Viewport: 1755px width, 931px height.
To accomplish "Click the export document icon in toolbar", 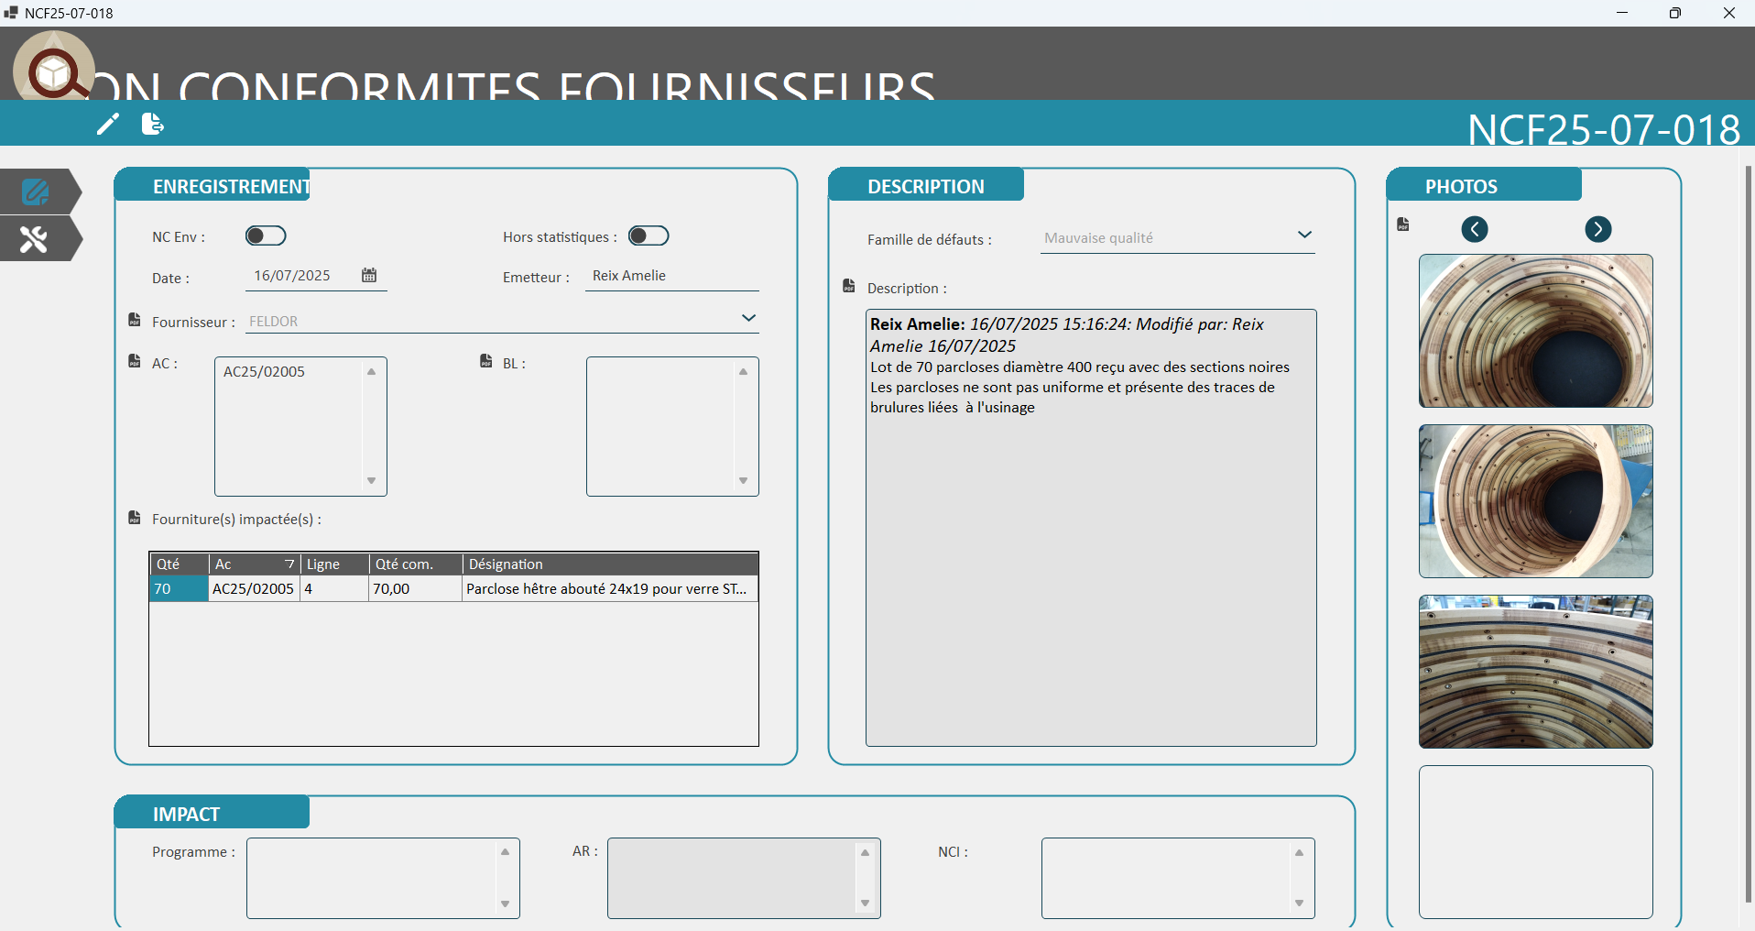I will [152, 124].
